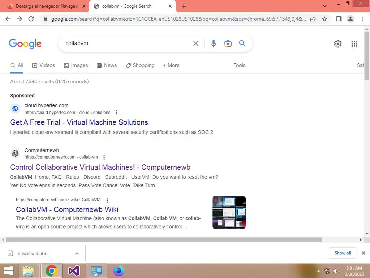This screenshot has width=370, height=278.
Task: Open Firefox from the taskbar
Action: (119, 271)
